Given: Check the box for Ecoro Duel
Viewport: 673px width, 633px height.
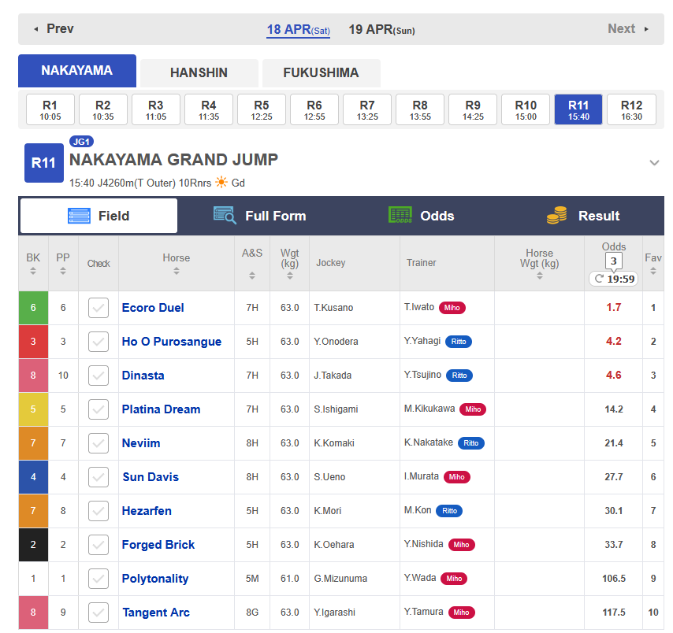Looking at the screenshot, I should click(x=99, y=308).
